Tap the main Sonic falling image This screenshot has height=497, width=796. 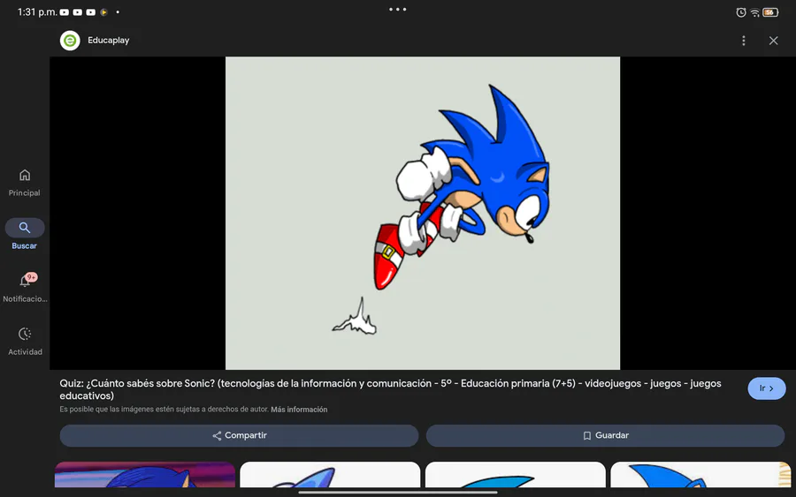click(423, 213)
